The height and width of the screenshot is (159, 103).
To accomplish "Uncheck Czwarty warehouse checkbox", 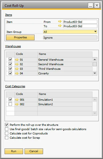I will 10,73.
